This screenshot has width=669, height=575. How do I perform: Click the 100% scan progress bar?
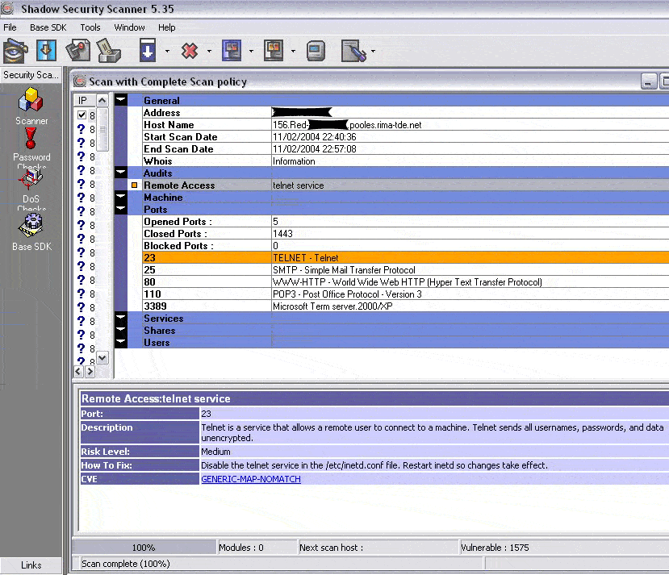[144, 548]
